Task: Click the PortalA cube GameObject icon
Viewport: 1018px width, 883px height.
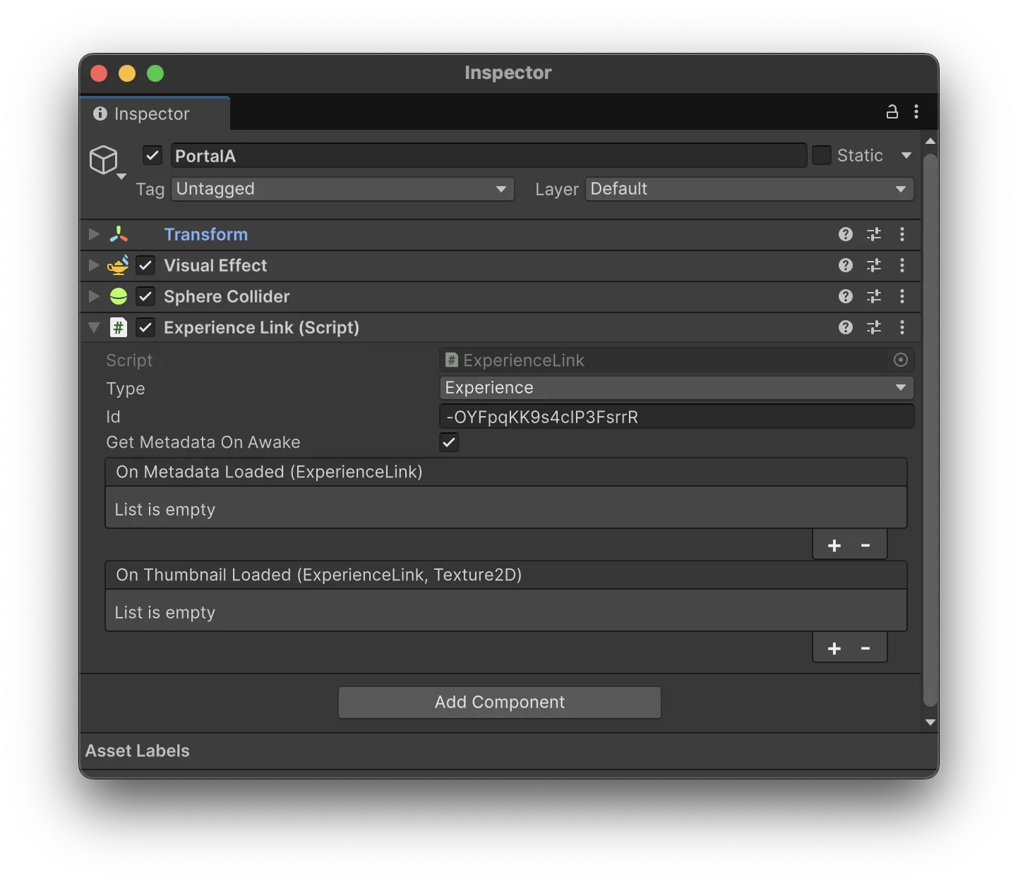Action: [105, 160]
